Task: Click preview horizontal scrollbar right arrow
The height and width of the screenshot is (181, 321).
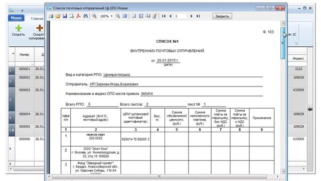Action: tap(277, 176)
